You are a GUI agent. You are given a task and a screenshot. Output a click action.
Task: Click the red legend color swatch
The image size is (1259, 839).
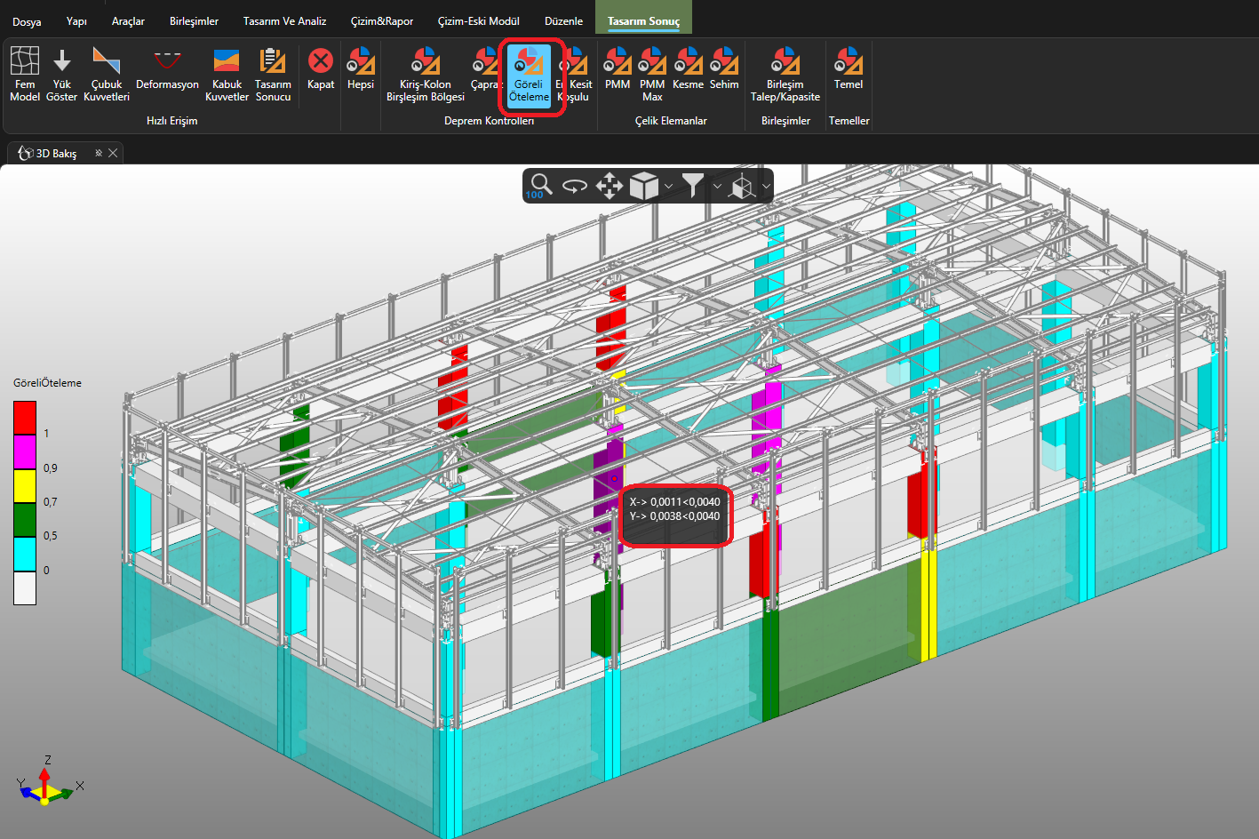(x=25, y=418)
